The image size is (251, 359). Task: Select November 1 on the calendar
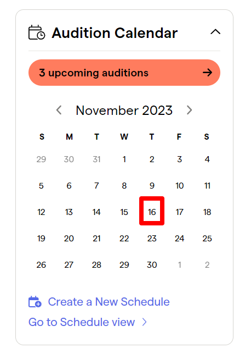pyautogui.click(x=124, y=159)
